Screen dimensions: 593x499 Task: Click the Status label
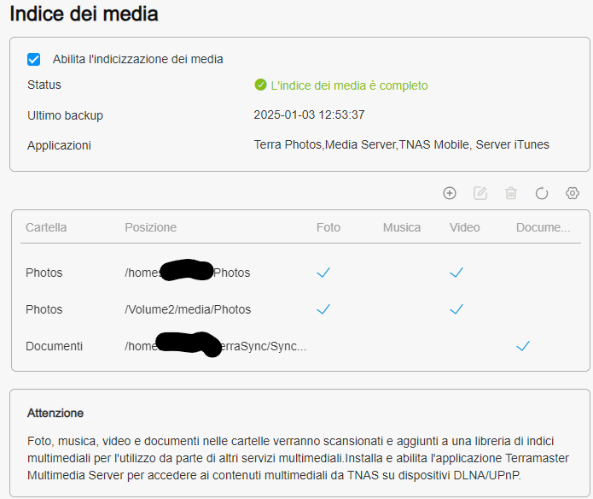[44, 85]
